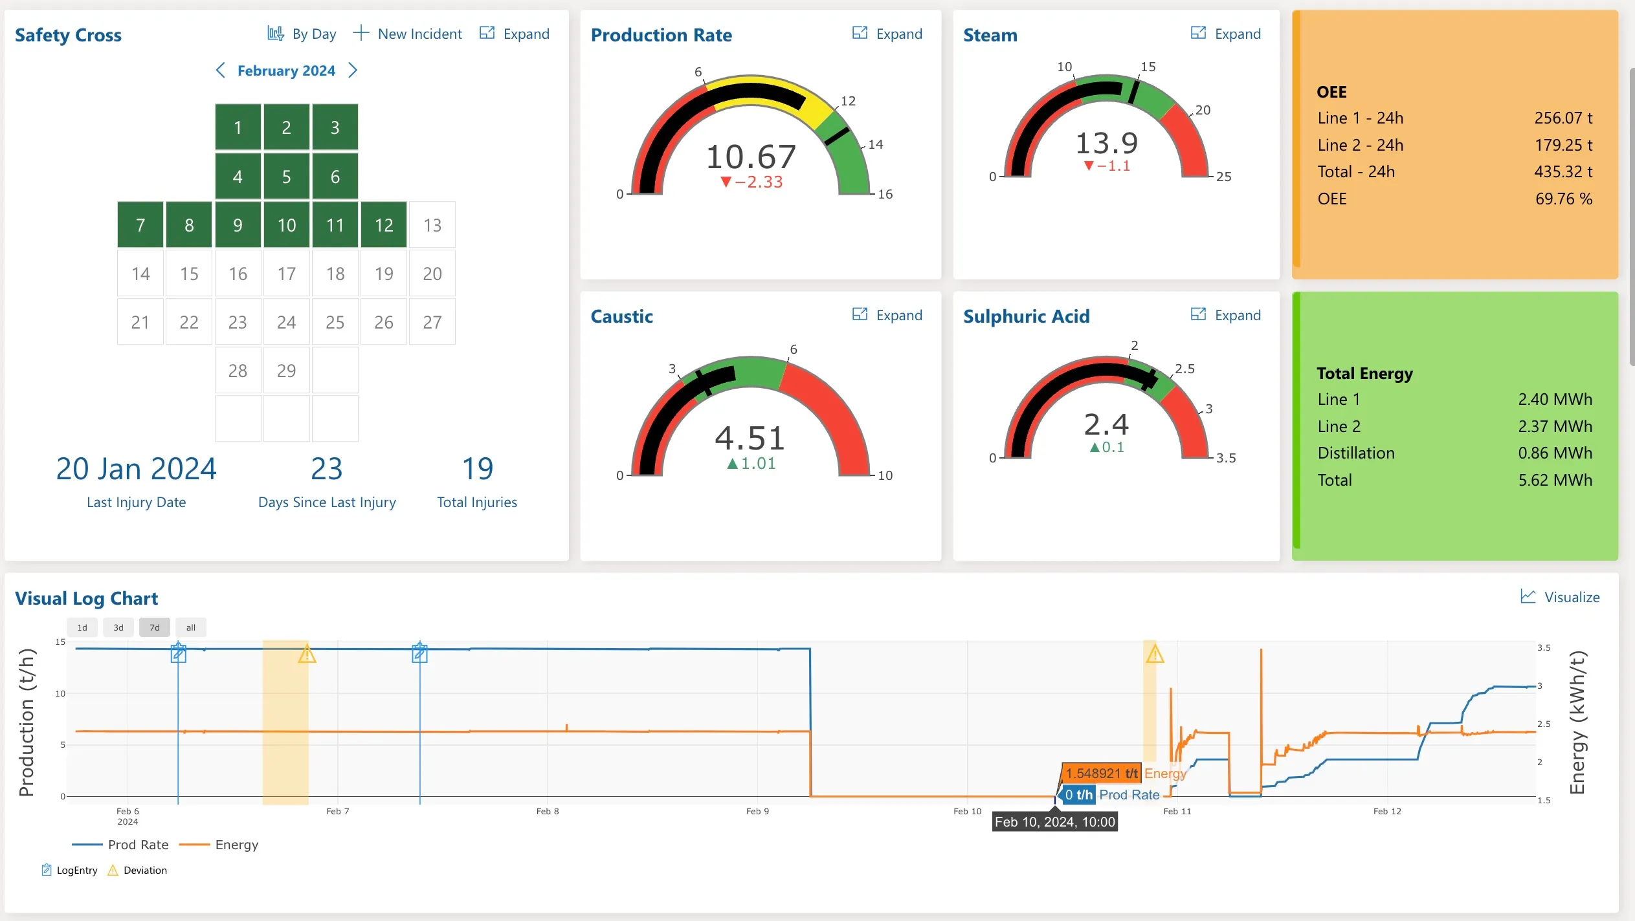Toggle LogEntry markers in chart legend
The width and height of the screenshot is (1635, 921).
(x=69, y=870)
